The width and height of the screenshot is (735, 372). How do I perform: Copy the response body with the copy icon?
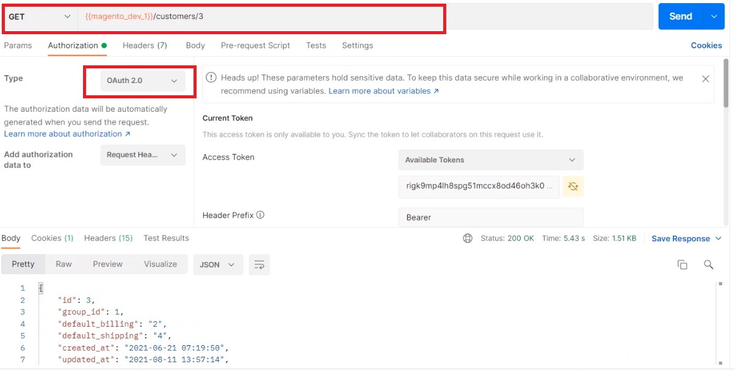pyautogui.click(x=682, y=264)
